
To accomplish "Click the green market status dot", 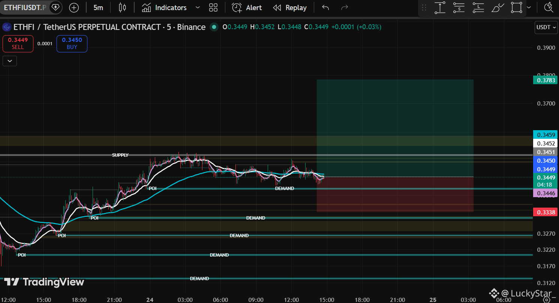I will (x=214, y=27).
